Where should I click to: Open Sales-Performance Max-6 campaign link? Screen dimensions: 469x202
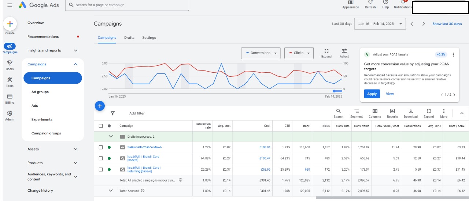[144, 147]
